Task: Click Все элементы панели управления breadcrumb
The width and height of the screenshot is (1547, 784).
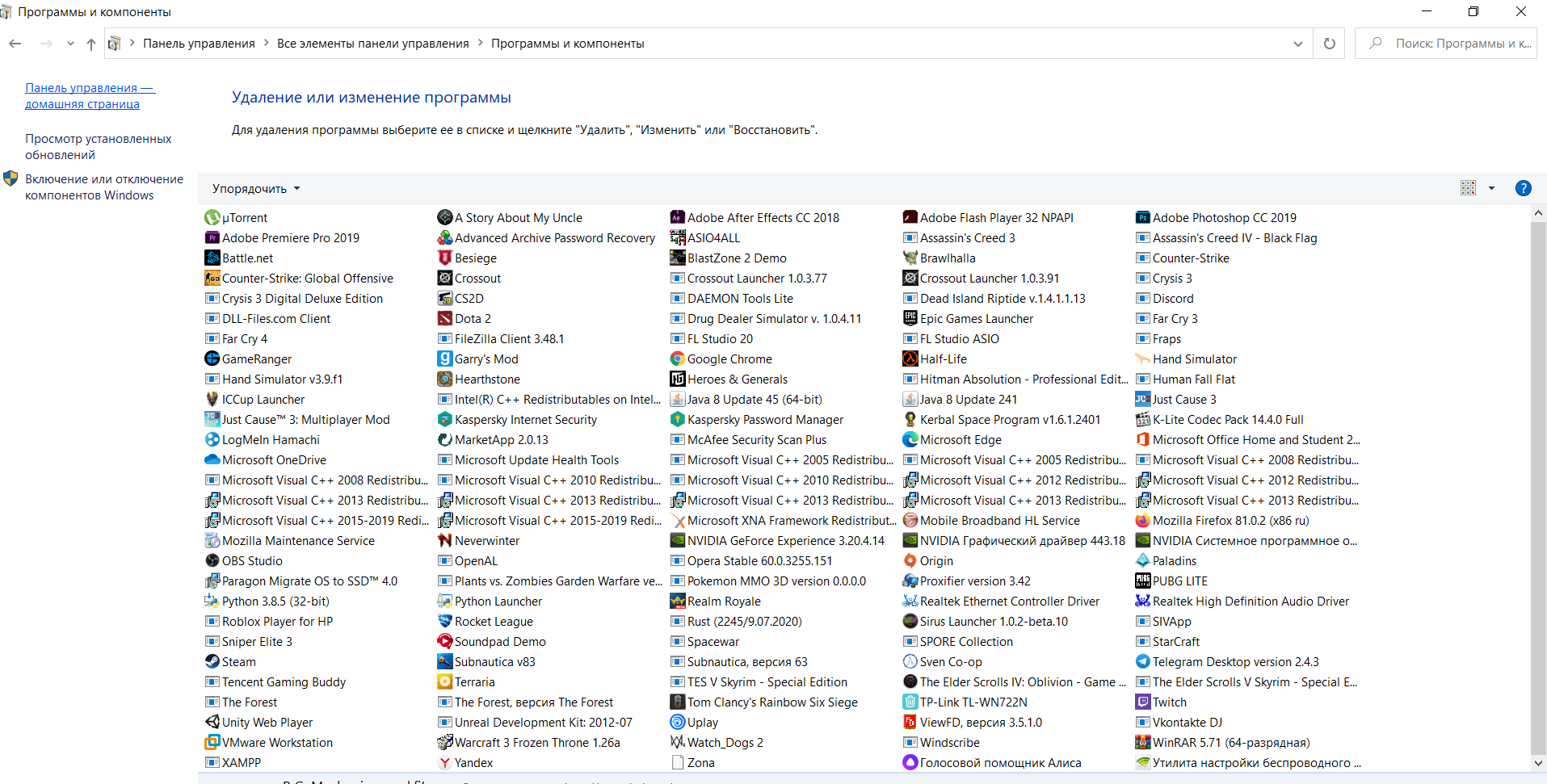Action: (x=373, y=44)
